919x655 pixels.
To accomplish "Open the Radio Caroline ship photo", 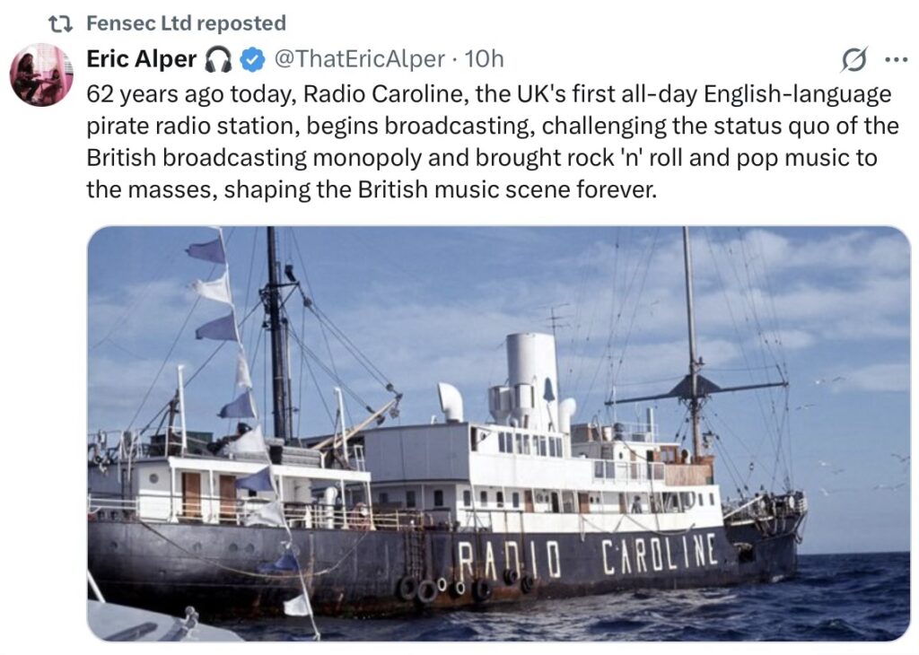I will pos(499,433).
